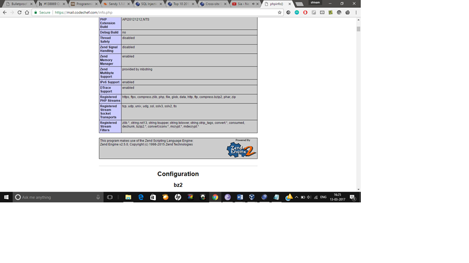Switch to the Programming CodeChef tab

(84, 4)
